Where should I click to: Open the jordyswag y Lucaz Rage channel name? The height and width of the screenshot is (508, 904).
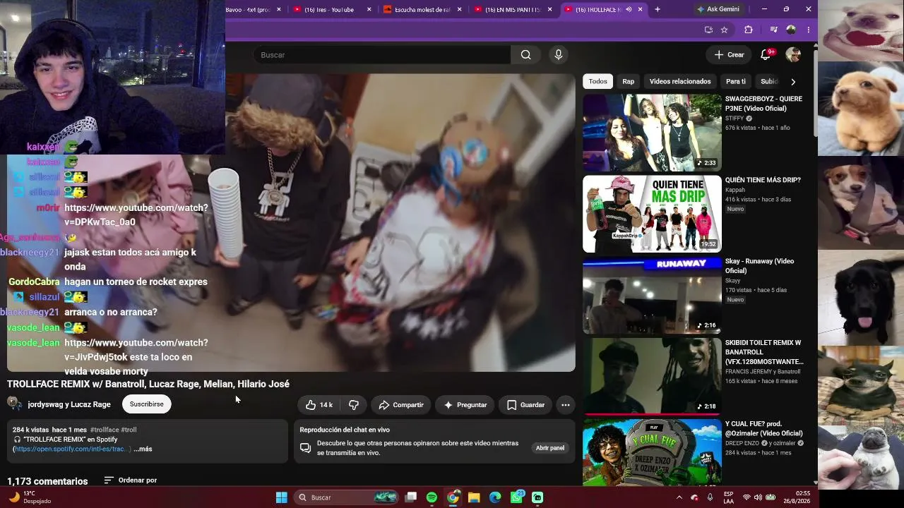(x=69, y=404)
